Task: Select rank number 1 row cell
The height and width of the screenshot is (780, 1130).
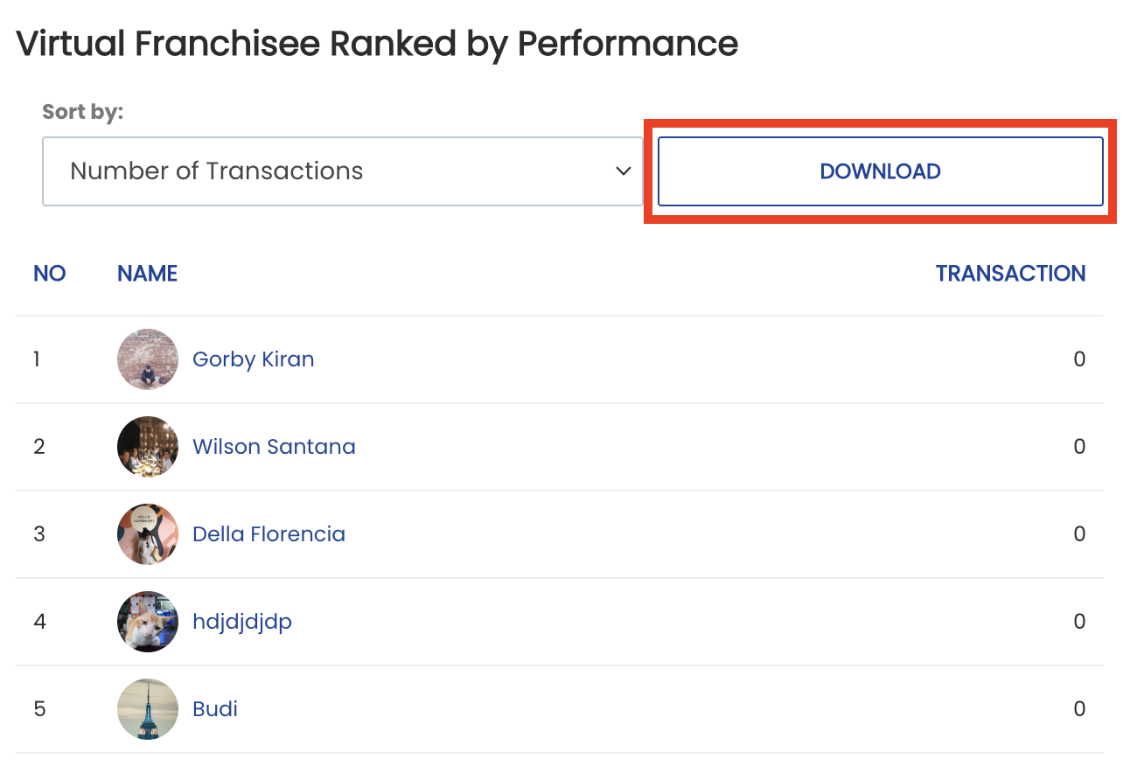Action: (x=37, y=359)
